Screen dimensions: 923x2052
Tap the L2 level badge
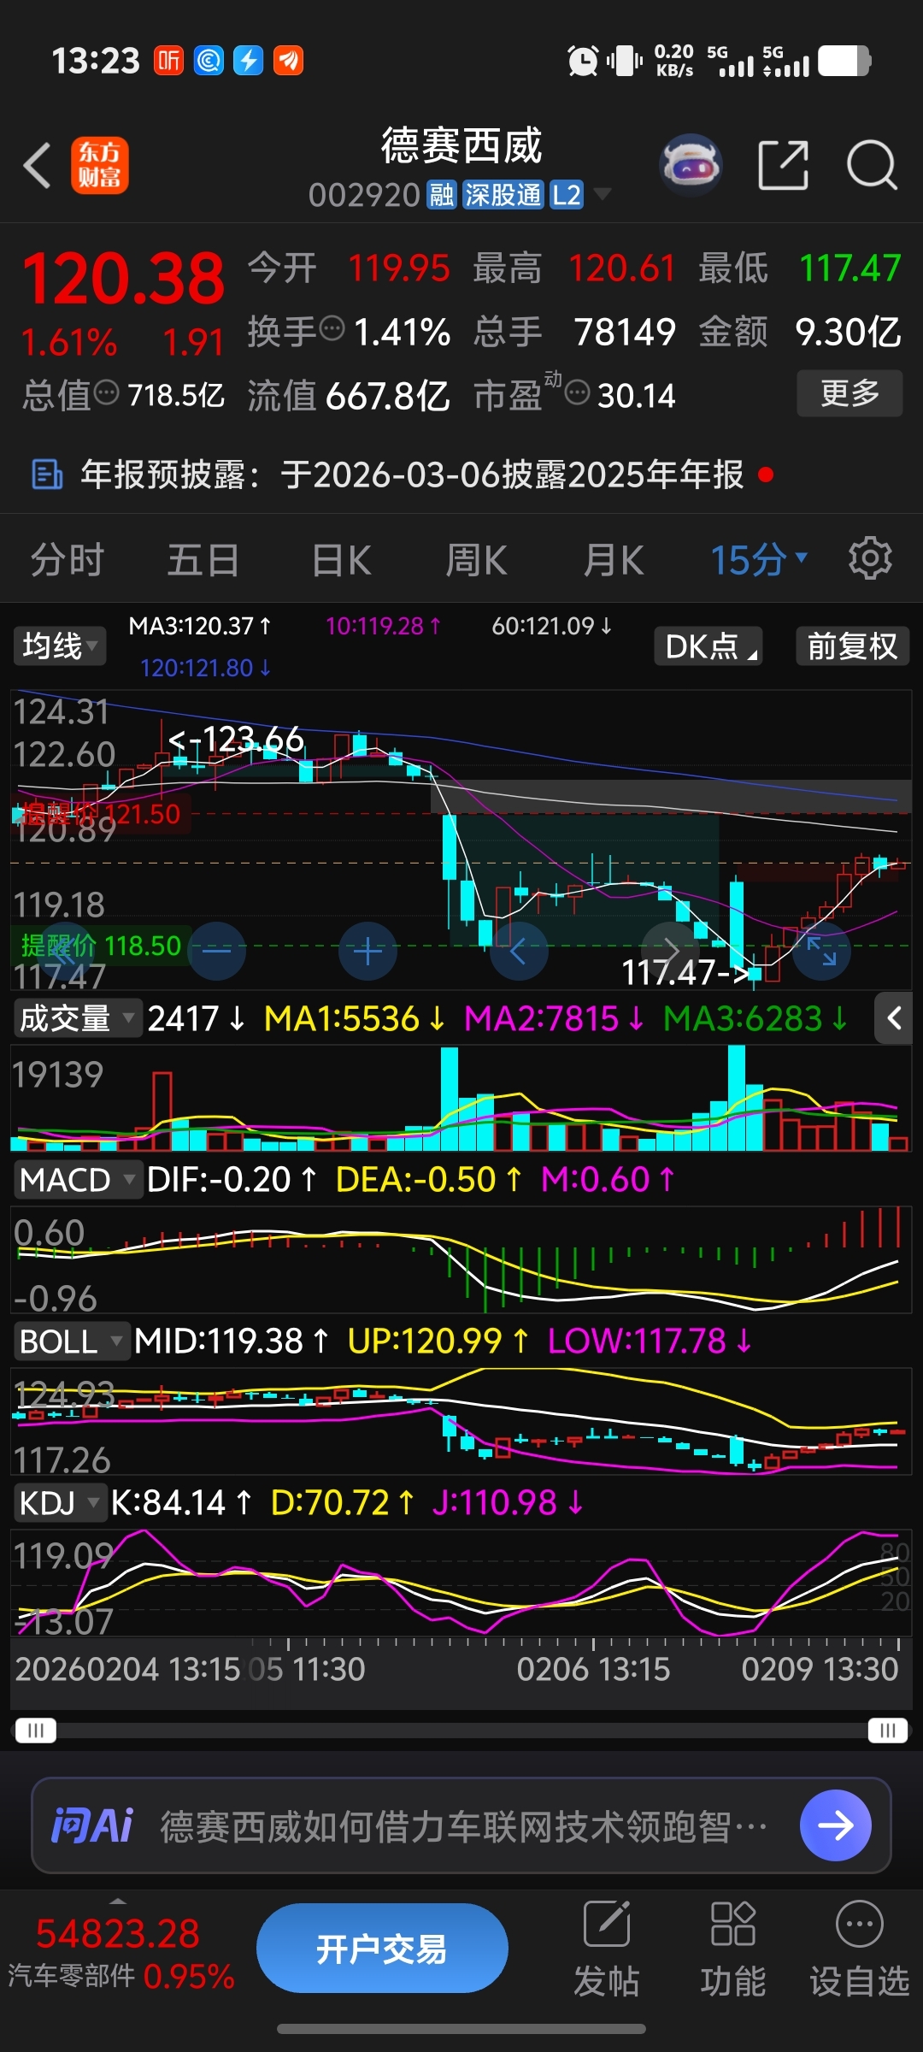pyautogui.click(x=566, y=195)
